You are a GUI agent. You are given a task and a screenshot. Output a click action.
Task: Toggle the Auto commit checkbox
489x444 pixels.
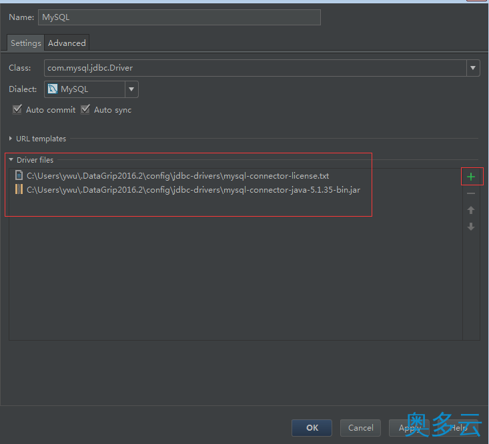(17, 109)
